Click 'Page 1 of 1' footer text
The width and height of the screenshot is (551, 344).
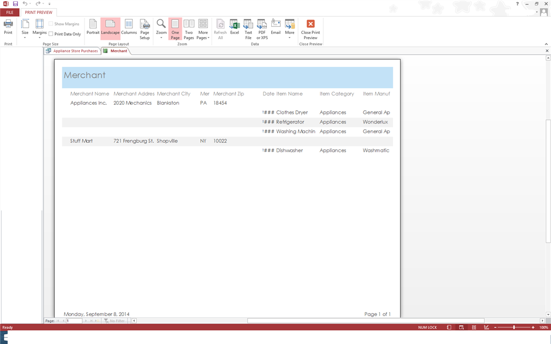click(377, 314)
